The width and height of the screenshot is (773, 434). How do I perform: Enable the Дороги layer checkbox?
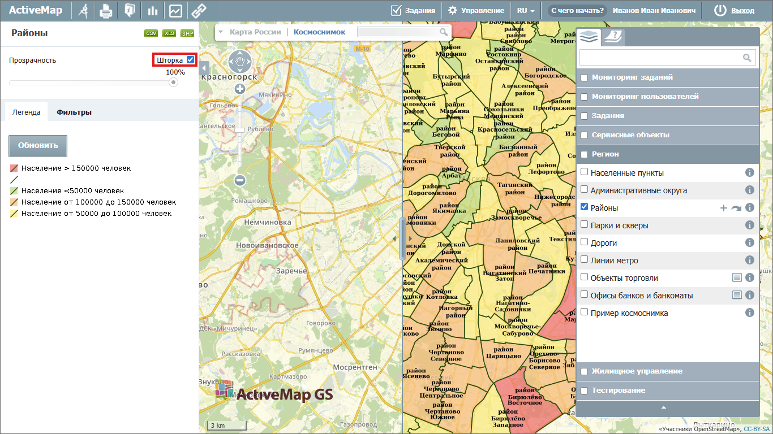coord(585,242)
